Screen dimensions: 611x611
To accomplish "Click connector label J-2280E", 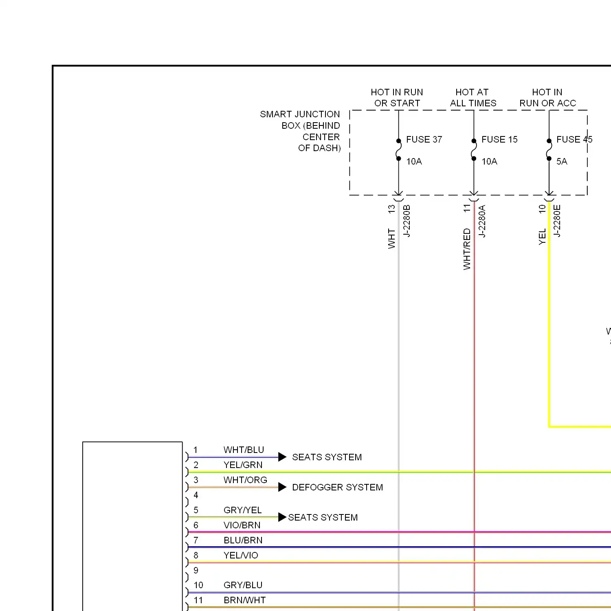I will (x=557, y=221).
